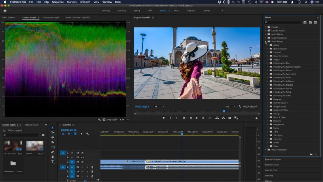Toggle visibility eye for the top video track
323x182 pixels.
coord(82,153)
